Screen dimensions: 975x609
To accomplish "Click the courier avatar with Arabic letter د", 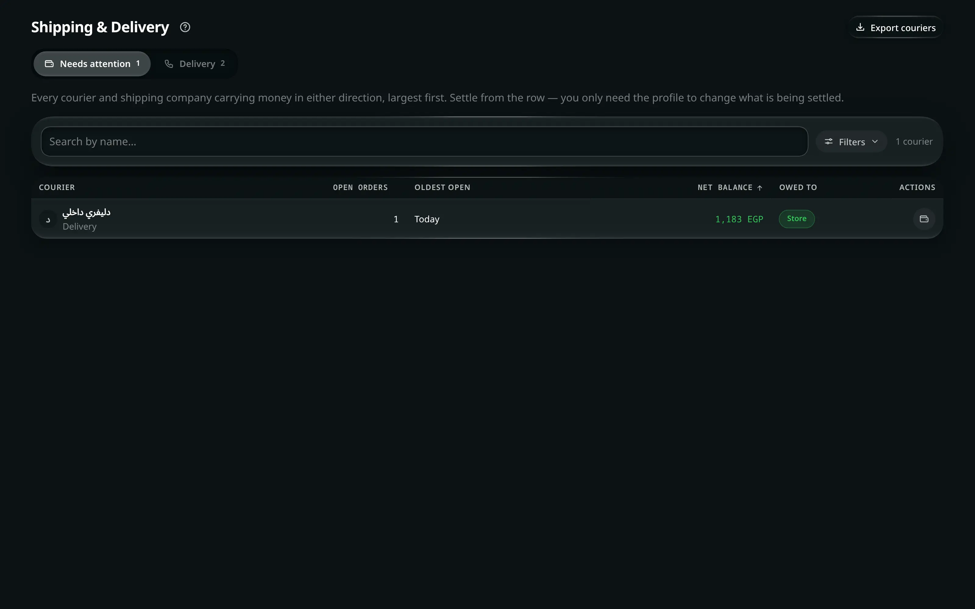I will [x=48, y=219].
